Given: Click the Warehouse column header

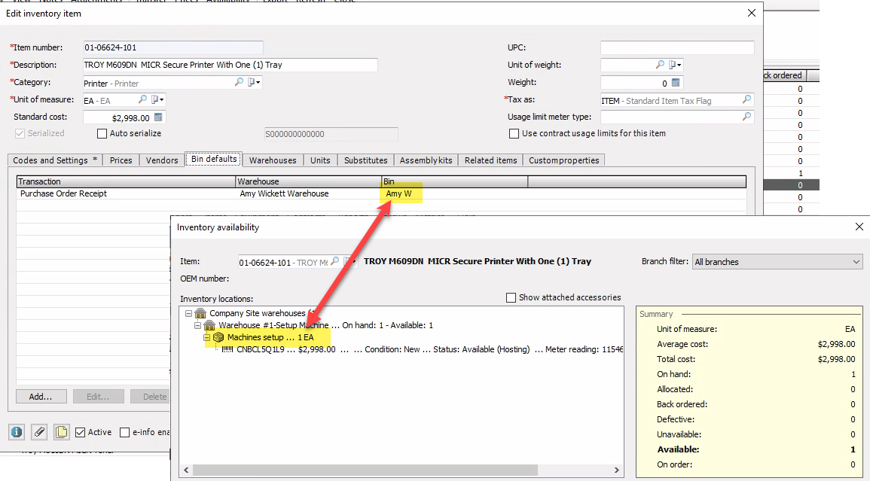Looking at the screenshot, I should (x=309, y=181).
